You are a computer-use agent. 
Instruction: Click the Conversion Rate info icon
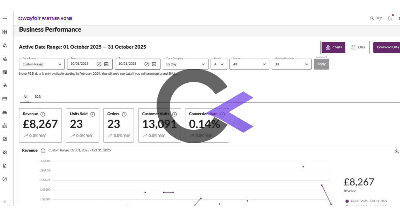(222, 114)
